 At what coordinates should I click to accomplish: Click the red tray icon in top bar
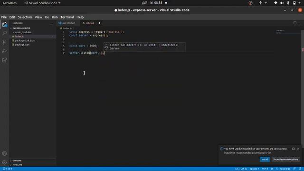click(x=250, y=3)
